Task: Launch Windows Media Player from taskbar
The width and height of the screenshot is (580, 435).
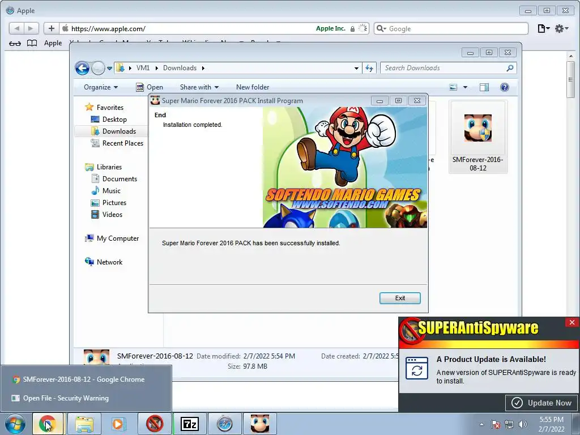Action: click(x=118, y=424)
